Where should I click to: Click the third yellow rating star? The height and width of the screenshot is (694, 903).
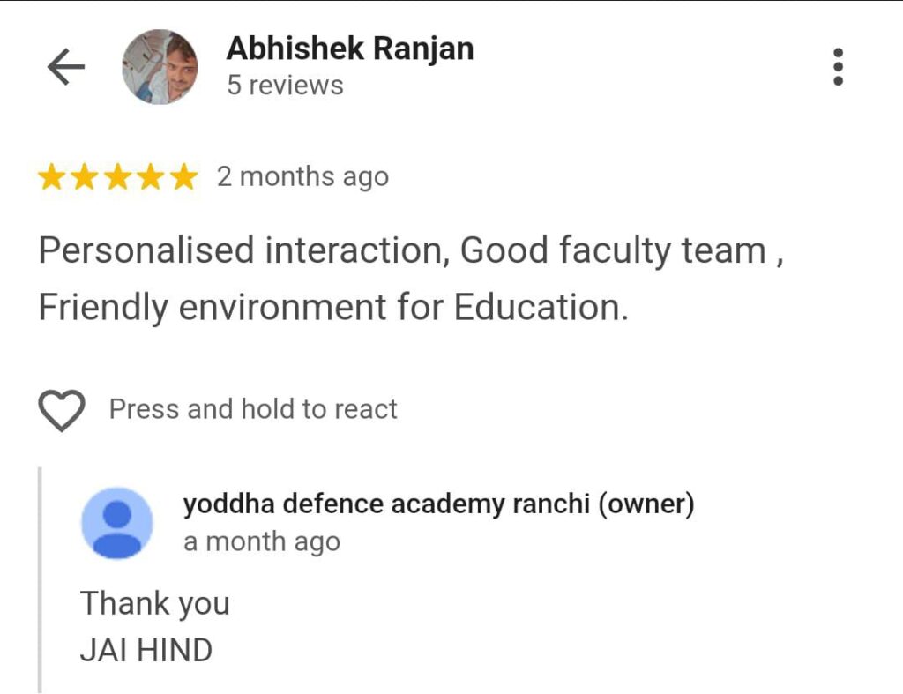[x=118, y=178]
